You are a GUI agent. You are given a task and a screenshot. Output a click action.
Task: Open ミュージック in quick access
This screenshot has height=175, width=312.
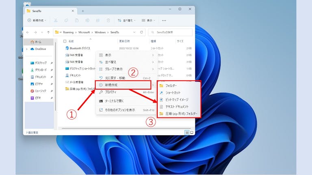[39, 91]
